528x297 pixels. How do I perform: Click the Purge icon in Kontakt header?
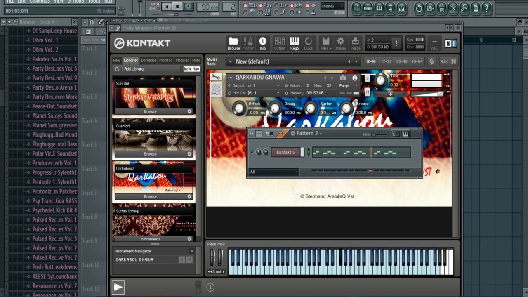[x=355, y=43]
